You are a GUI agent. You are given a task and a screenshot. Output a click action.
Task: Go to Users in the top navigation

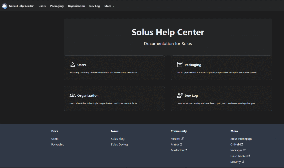coord(42,6)
